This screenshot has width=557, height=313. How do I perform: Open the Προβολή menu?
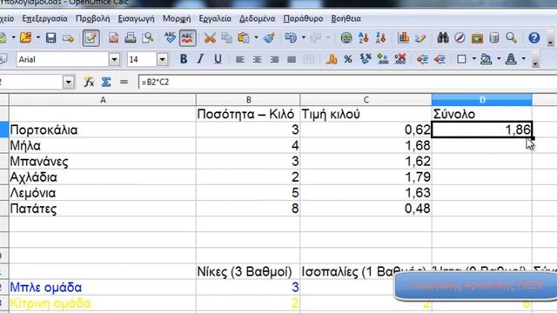click(93, 18)
